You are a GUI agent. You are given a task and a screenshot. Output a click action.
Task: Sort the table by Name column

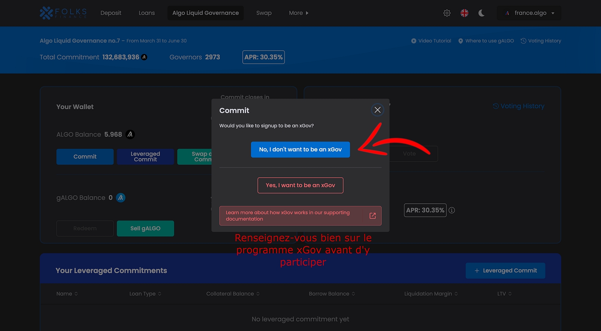pos(67,294)
